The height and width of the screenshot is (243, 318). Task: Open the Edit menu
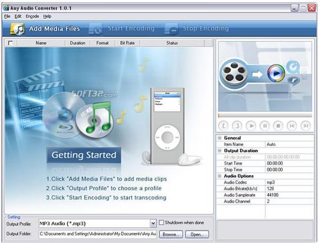[18, 16]
